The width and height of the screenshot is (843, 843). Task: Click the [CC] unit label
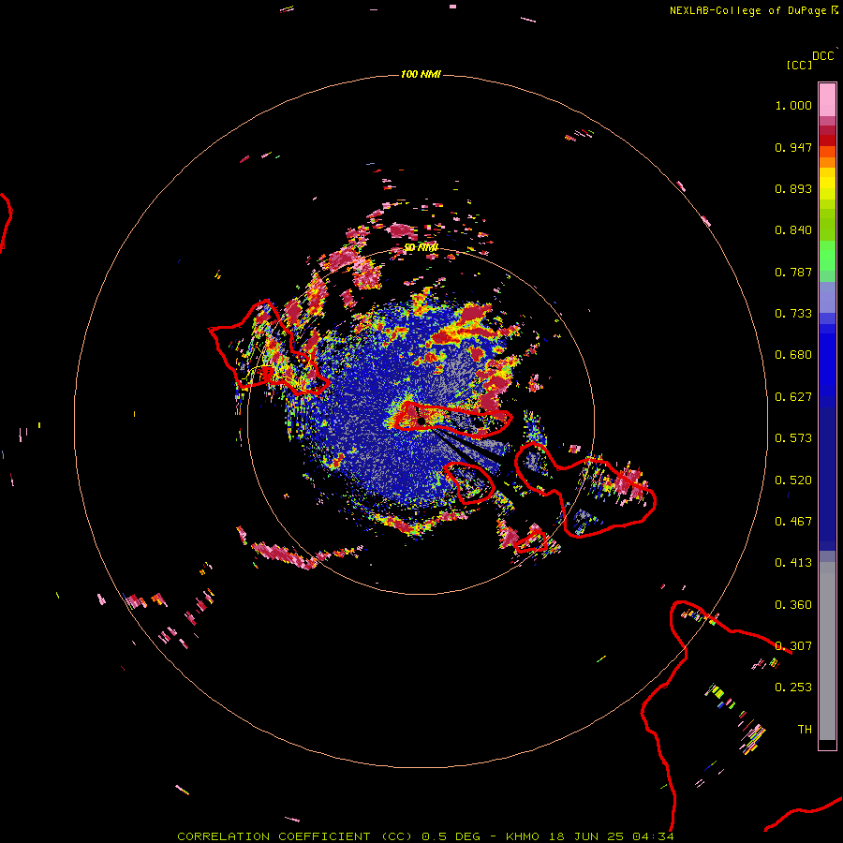tap(799, 65)
